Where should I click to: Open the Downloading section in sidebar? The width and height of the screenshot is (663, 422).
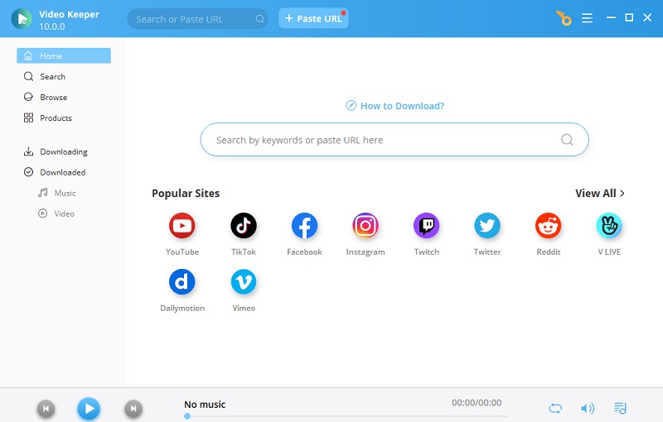63,151
